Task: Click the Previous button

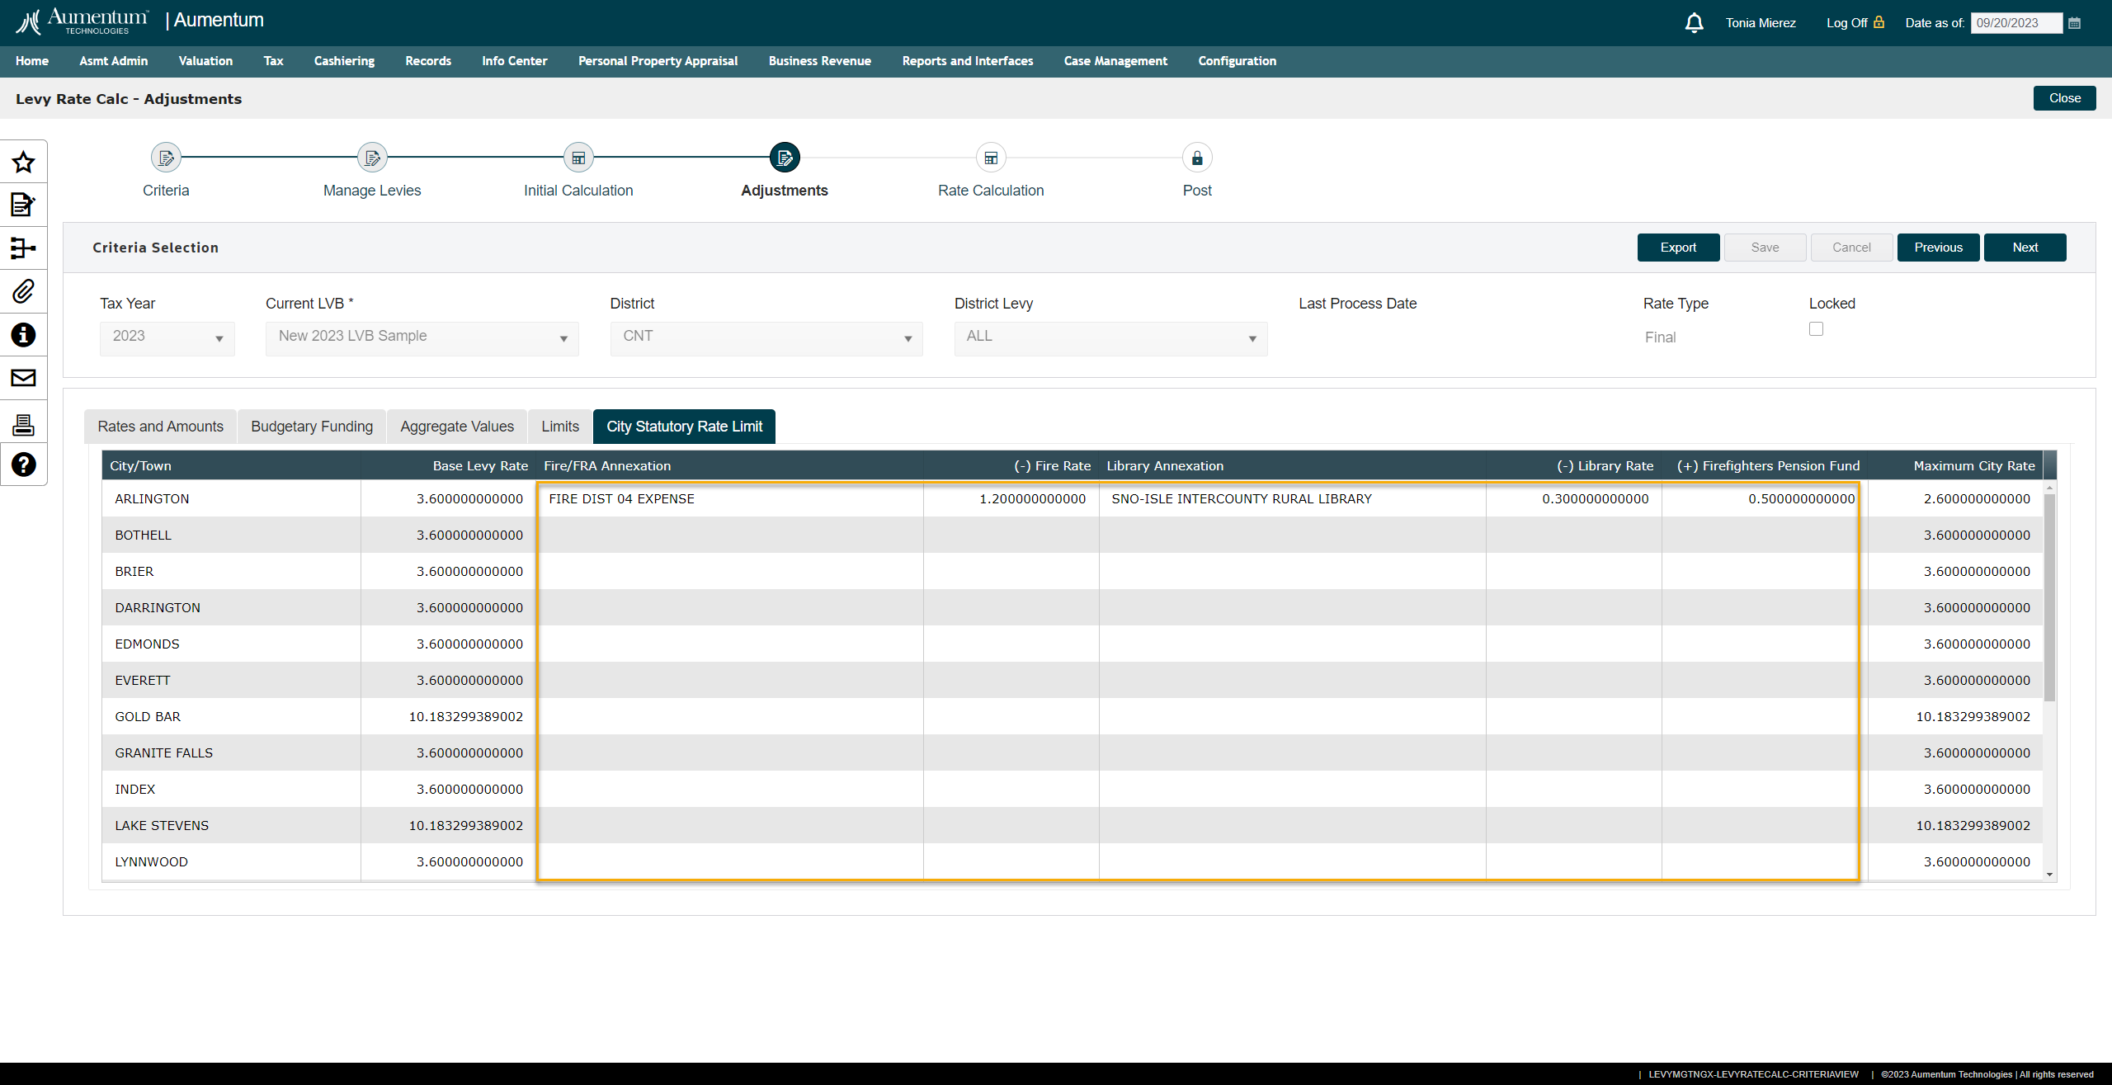Action: 1938,248
